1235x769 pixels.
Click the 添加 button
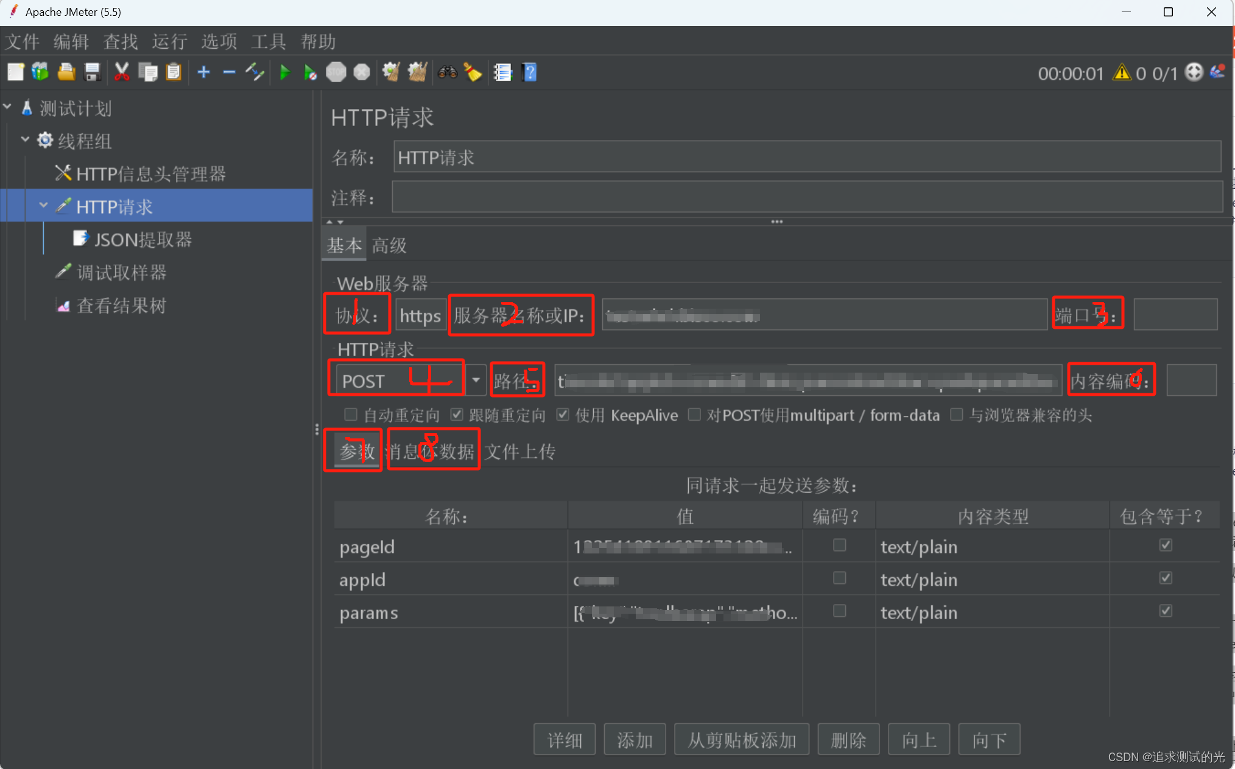coord(635,740)
